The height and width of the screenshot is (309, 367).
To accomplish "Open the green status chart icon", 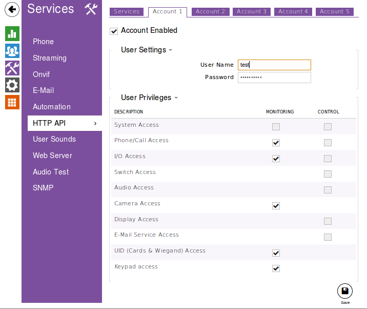I will [12, 34].
